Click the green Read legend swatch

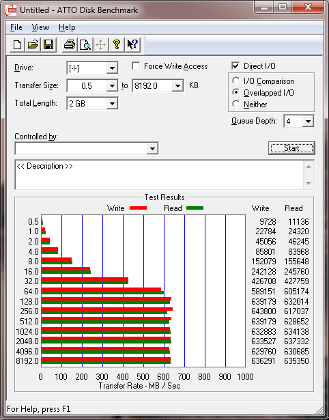195,208
